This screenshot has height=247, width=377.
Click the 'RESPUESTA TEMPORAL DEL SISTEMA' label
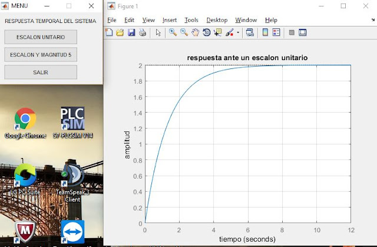(x=51, y=21)
